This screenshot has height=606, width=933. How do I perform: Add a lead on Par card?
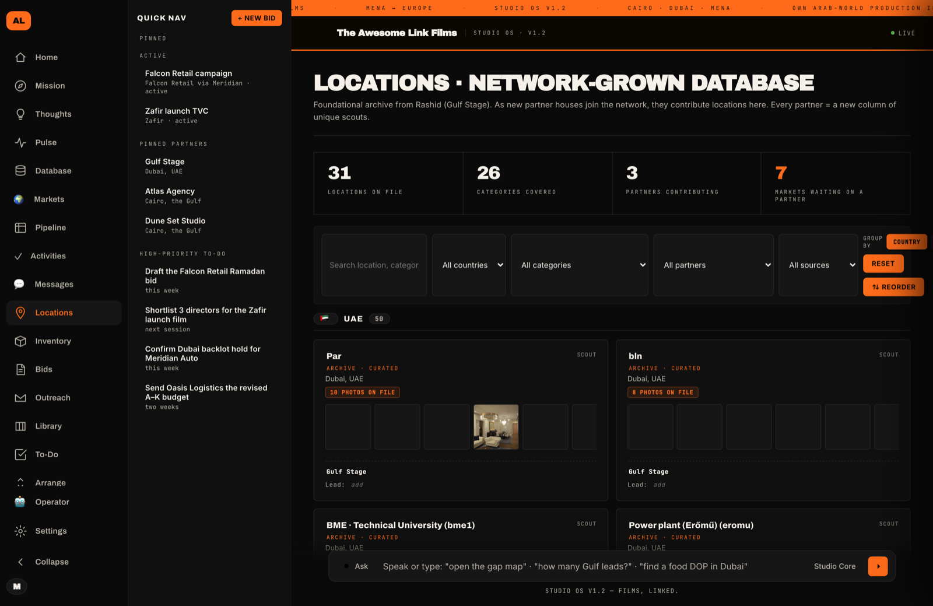(x=357, y=485)
